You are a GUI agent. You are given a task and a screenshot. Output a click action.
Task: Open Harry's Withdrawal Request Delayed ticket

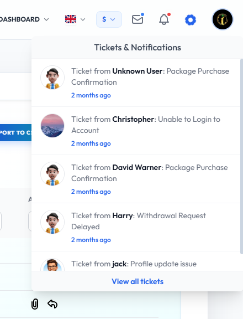(x=136, y=227)
